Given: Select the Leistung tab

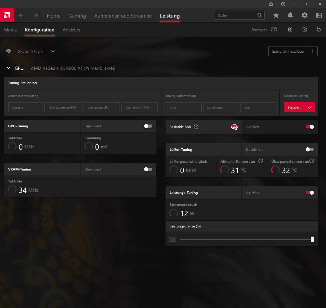Looking at the screenshot, I should 170,16.
